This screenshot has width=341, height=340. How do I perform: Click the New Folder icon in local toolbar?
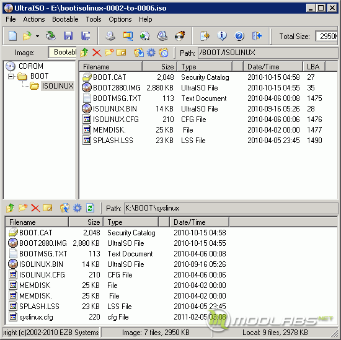[x=23, y=208]
